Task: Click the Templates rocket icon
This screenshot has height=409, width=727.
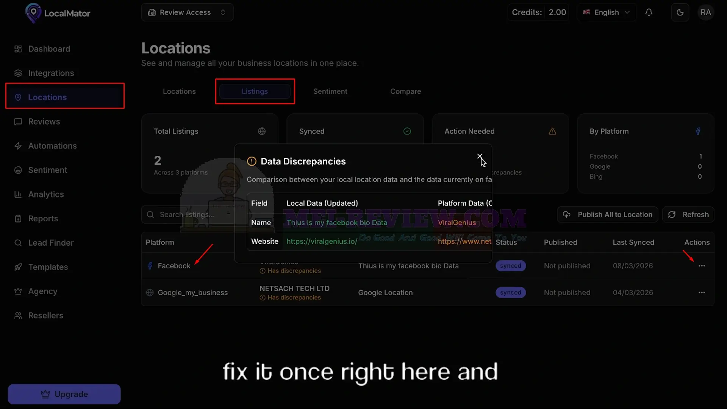Action: pyautogui.click(x=18, y=267)
